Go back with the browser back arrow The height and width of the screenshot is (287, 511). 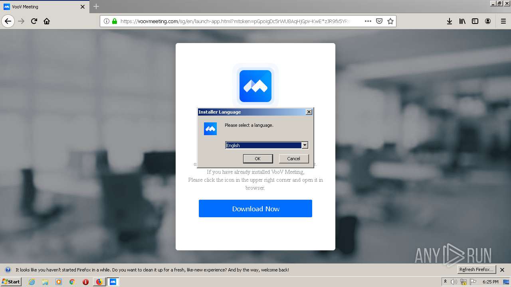8,21
